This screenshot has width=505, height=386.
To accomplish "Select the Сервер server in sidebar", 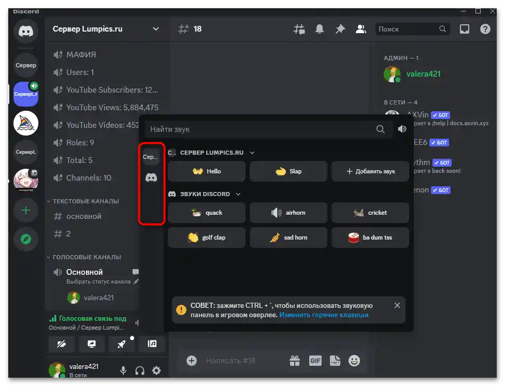I will coord(26,65).
